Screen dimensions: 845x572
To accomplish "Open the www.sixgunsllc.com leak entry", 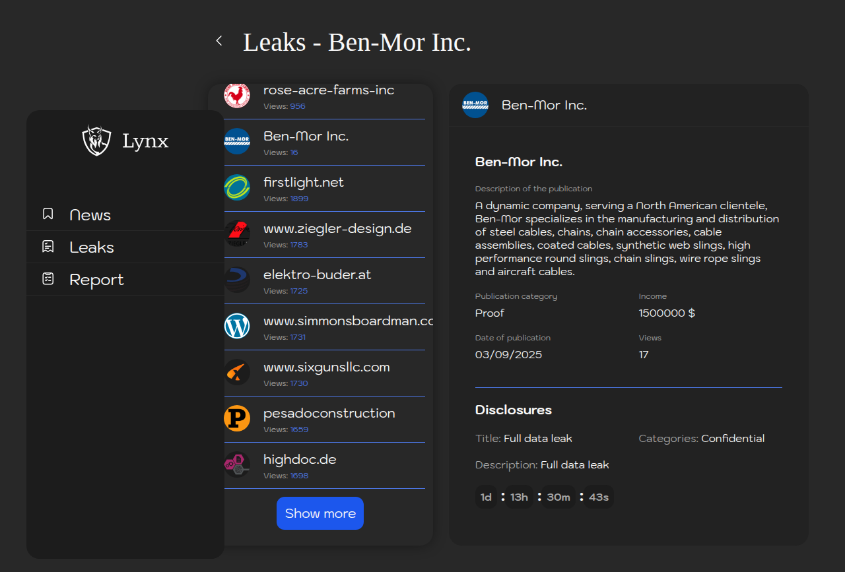I will (324, 373).
